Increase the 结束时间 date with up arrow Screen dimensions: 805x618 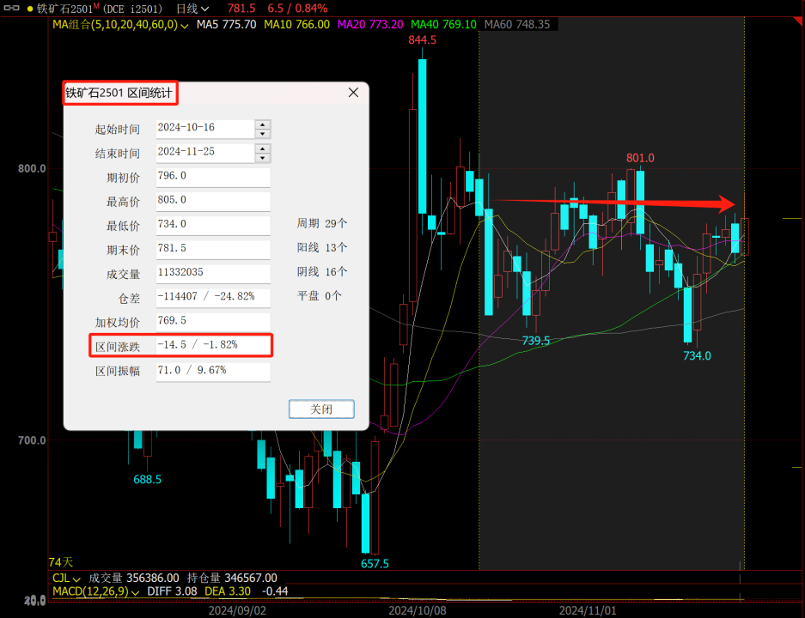point(262,148)
